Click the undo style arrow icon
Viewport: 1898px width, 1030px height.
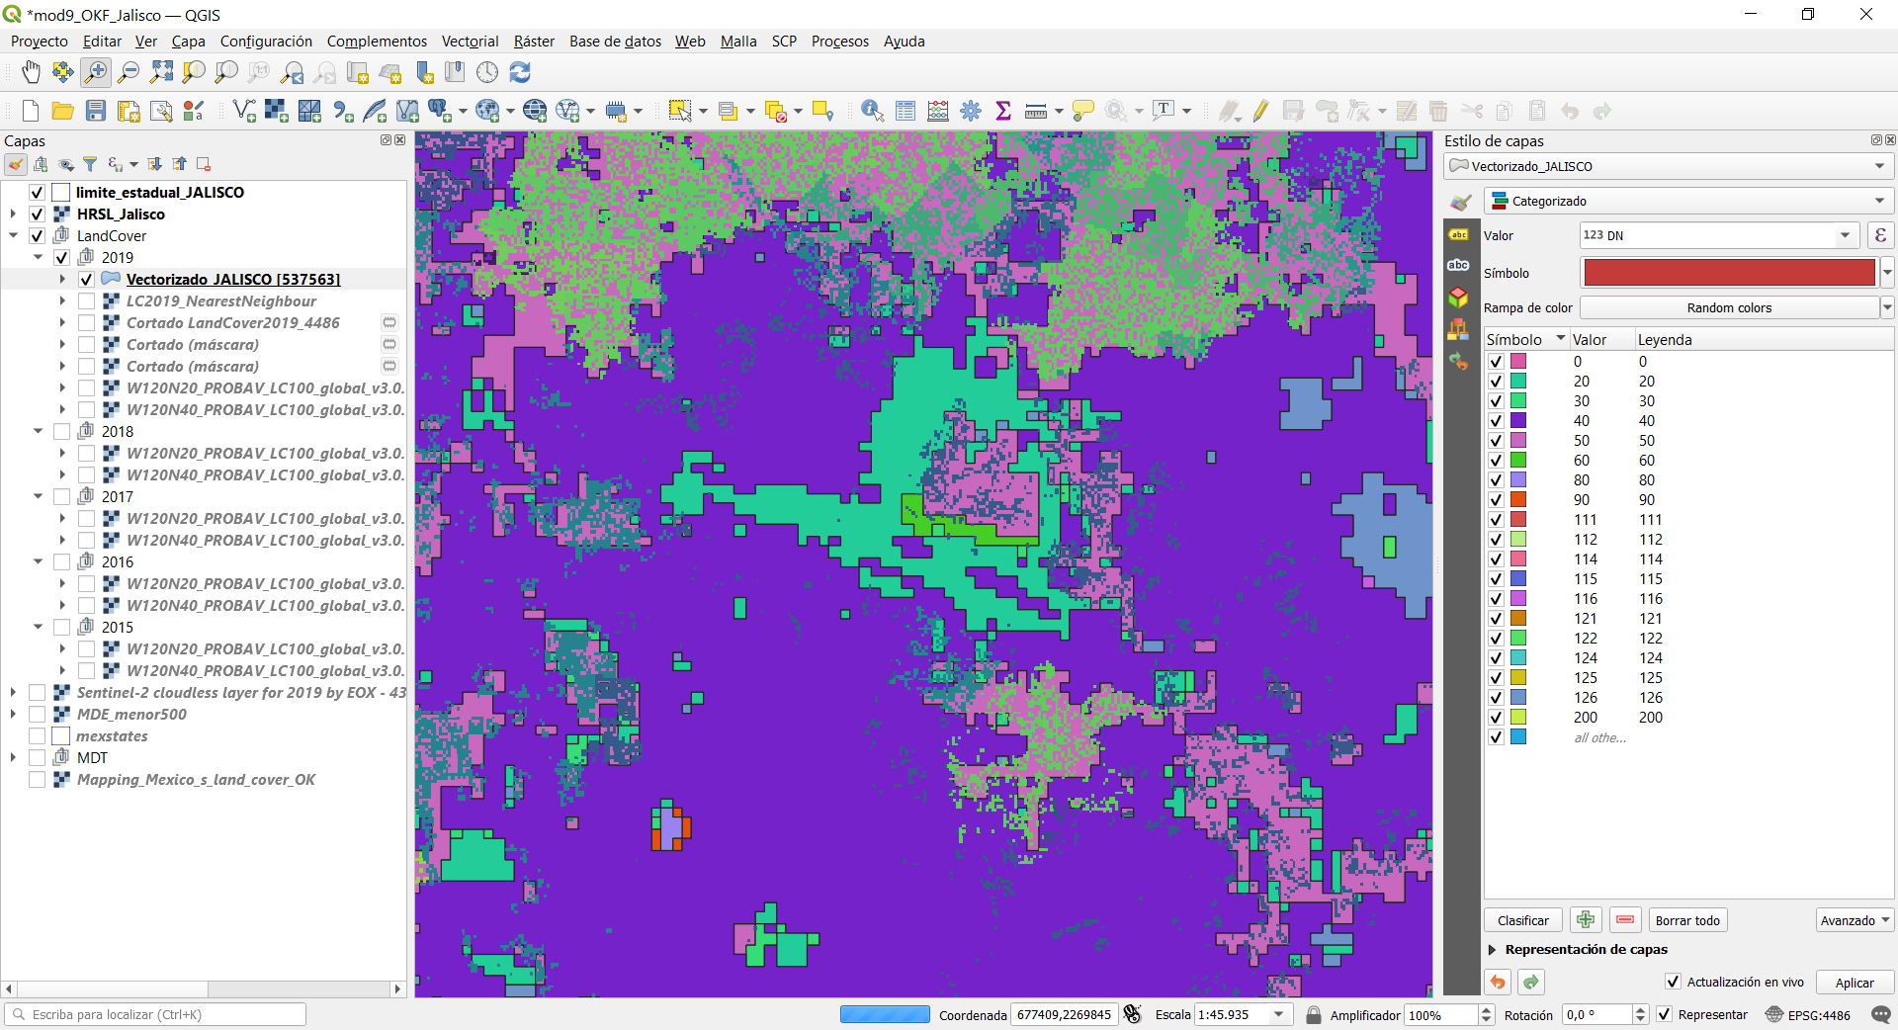tap(1499, 982)
